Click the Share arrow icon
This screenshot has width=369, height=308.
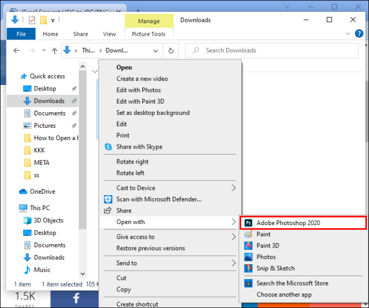pyautogui.click(x=108, y=210)
